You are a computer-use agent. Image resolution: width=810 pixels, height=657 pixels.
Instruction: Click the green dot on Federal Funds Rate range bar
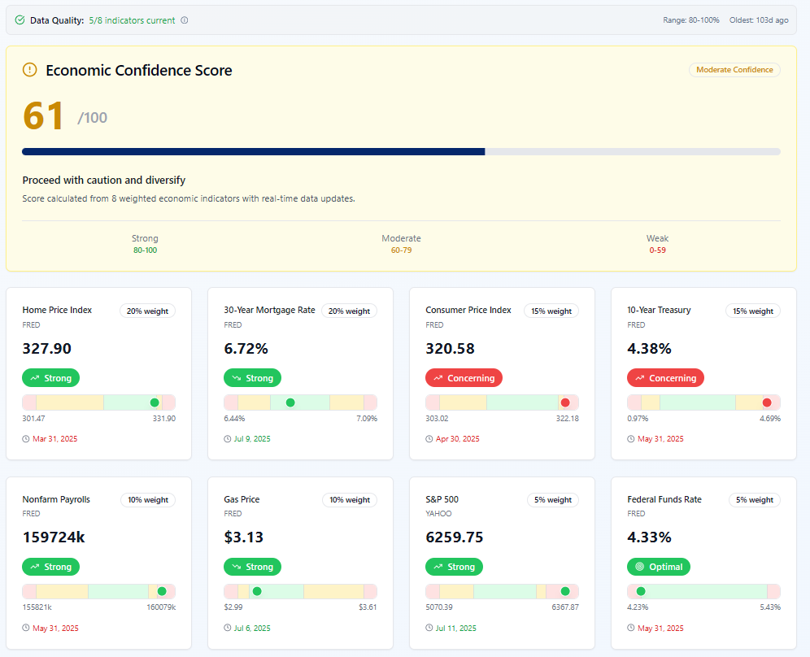click(641, 591)
